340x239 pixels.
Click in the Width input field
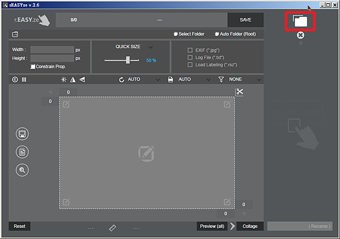[52, 50]
